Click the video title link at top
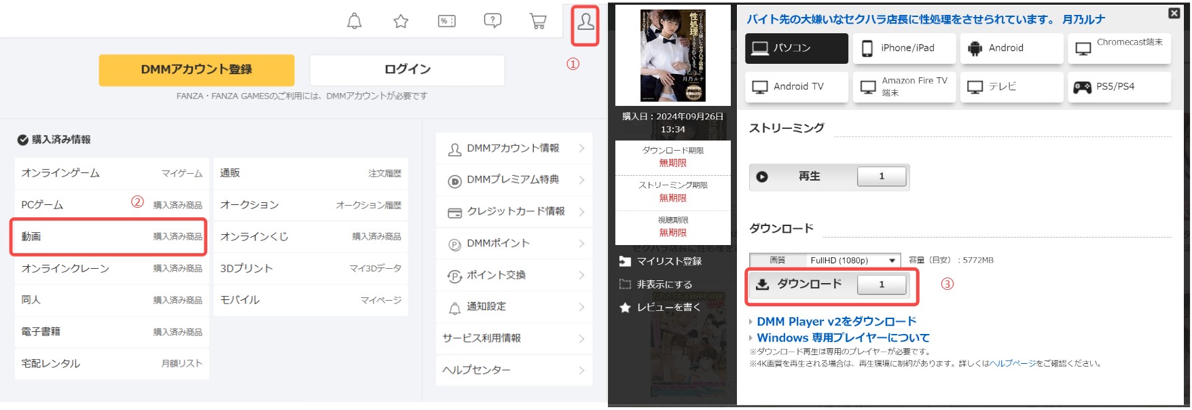This screenshot has height=410, width=1192. (926, 20)
